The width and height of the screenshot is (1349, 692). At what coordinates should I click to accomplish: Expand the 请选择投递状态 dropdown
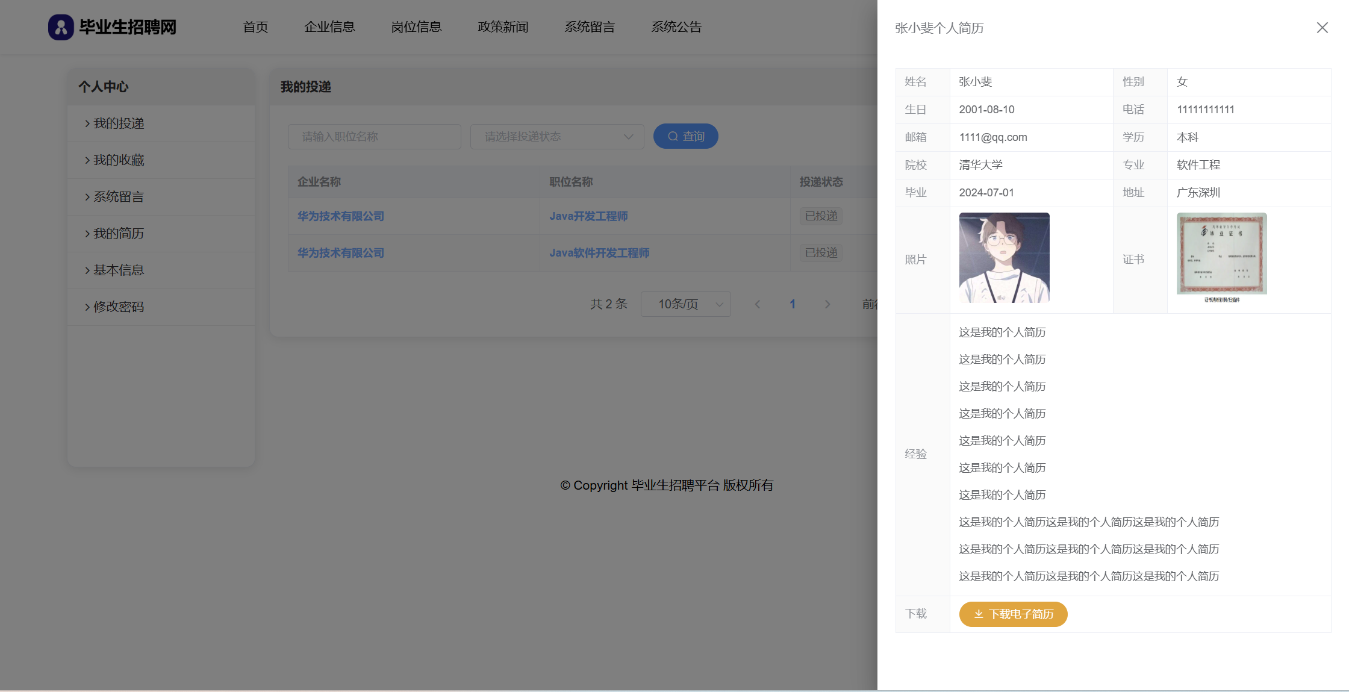tap(557, 137)
